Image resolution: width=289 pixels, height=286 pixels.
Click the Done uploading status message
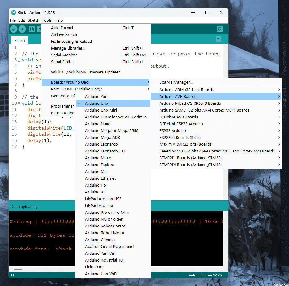coord(24,207)
